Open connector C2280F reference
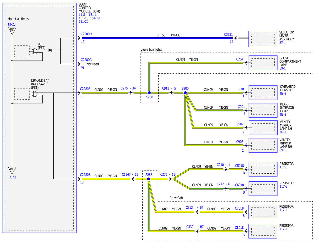 pyautogui.click(x=85, y=89)
